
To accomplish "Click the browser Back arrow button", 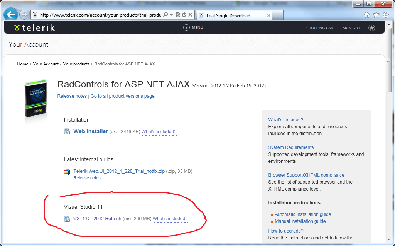I will 10,15.
